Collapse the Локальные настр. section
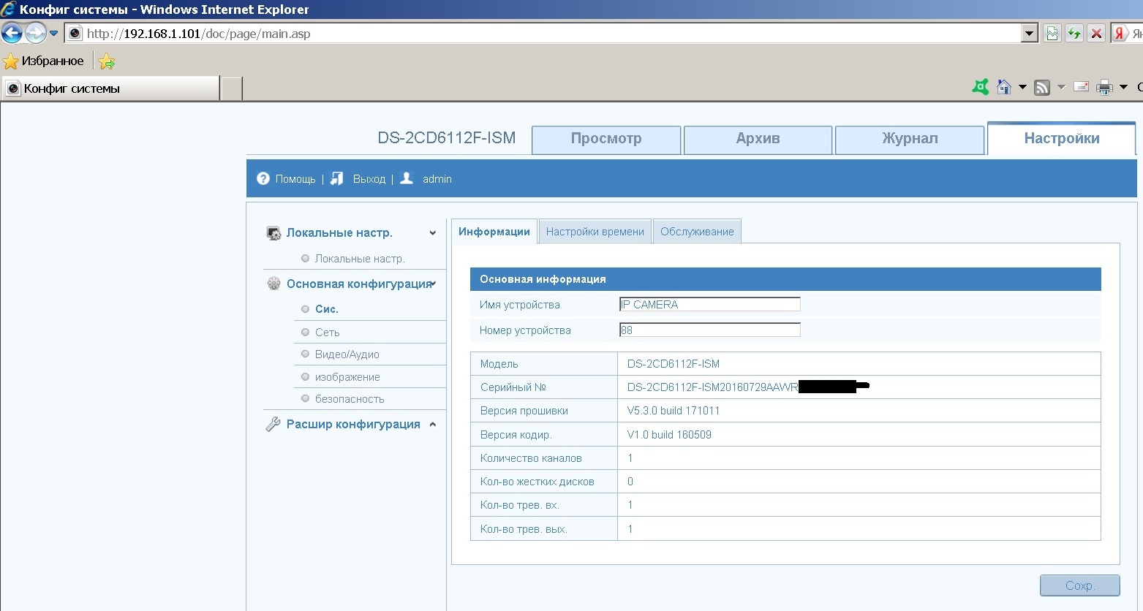The image size is (1143, 611). coord(432,233)
